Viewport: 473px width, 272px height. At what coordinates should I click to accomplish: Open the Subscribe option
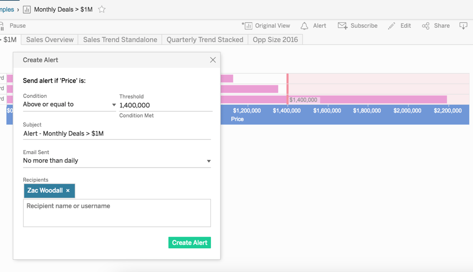pyautogui.click(x=364, y=26)
